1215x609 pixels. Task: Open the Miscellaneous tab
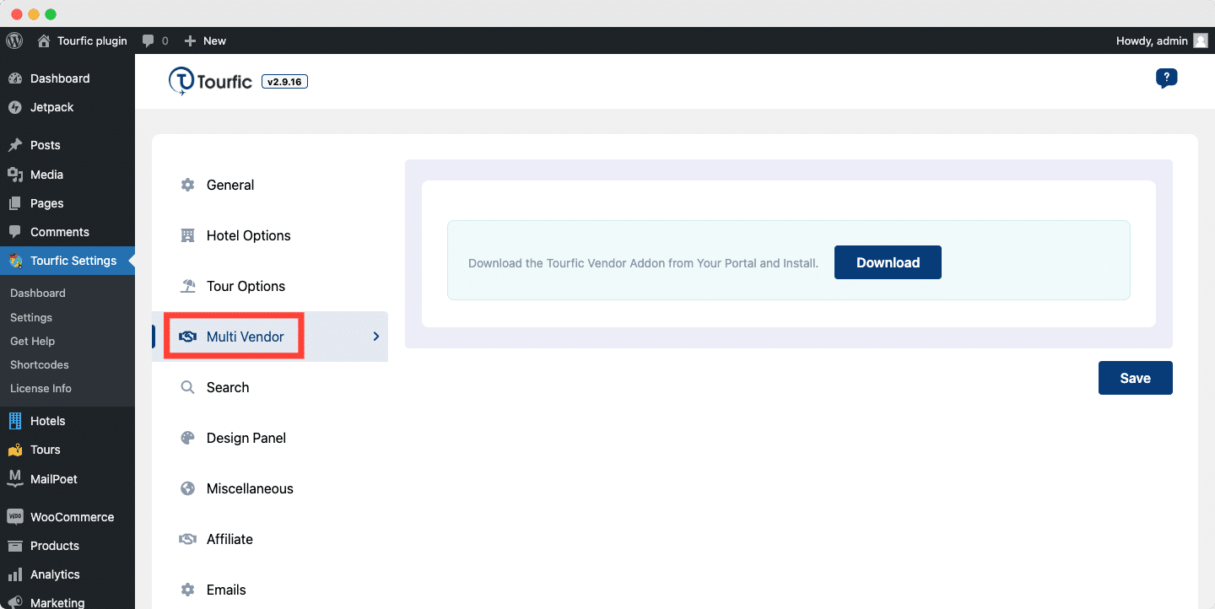point(270,488)
